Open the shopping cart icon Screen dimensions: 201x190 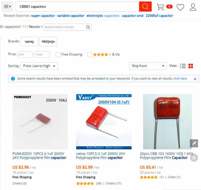click(x=160, y=6)
